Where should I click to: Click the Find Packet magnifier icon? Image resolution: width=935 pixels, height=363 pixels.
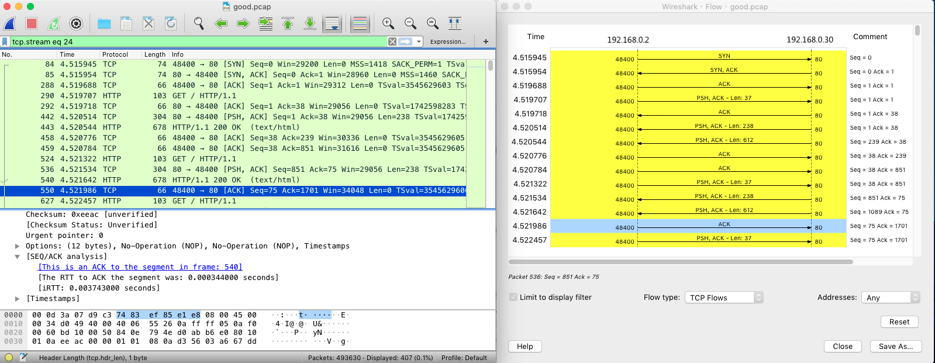point(199,23)
